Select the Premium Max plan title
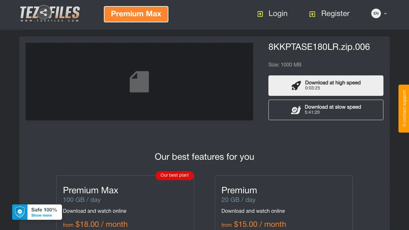 [x=90, y=190]
